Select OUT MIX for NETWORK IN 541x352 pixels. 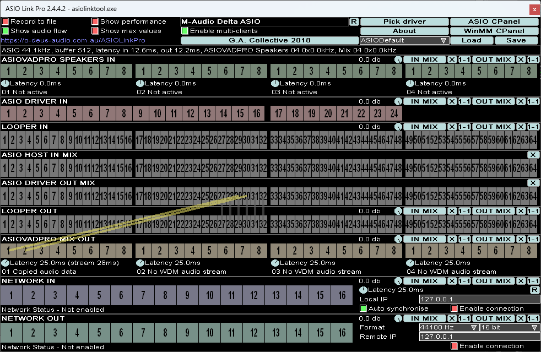(494, 281)
